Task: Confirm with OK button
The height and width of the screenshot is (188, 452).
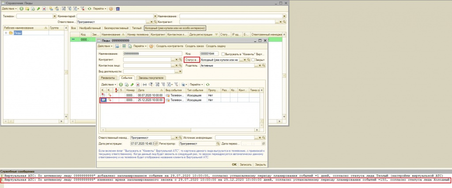Action: coord(234,165)
